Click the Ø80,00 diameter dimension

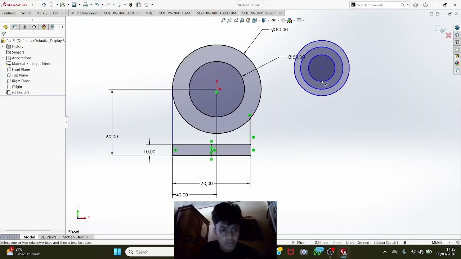click(x=279, y=29)
